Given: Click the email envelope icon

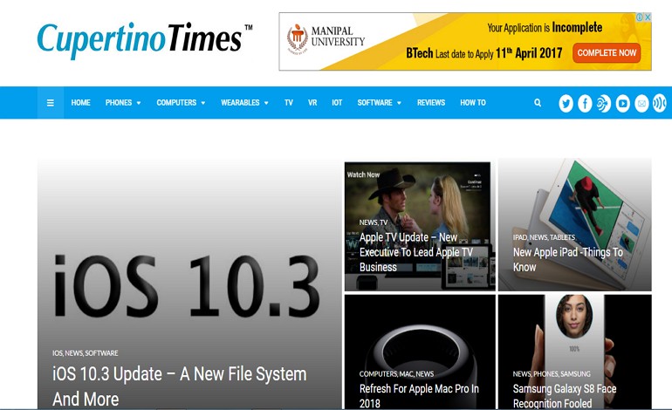Looking at the screenshot, I should tap(641, 103).
